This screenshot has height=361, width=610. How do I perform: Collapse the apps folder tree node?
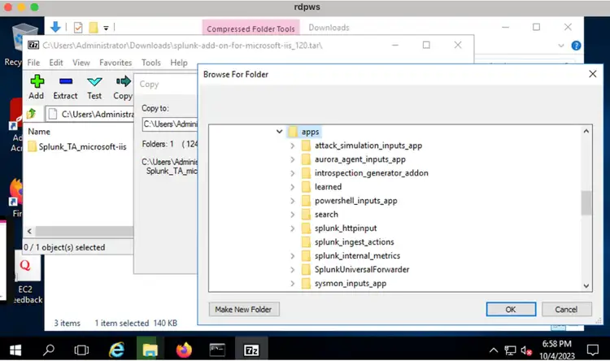[x=280, y=132]
